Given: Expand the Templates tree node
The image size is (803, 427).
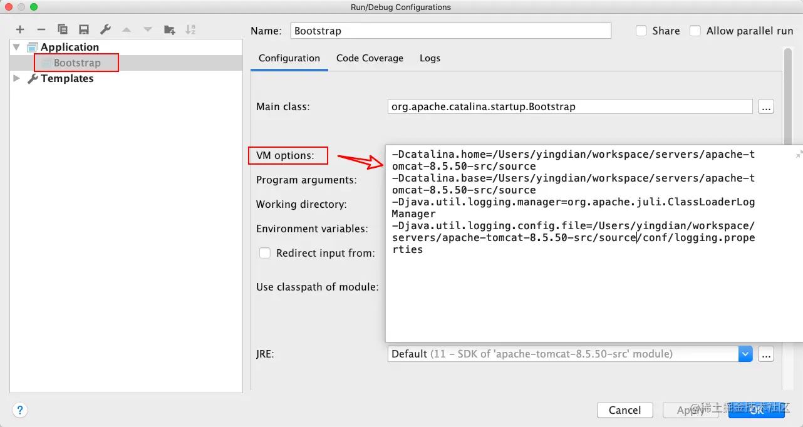Looking at the screenshot, I should tap(17, 78).
